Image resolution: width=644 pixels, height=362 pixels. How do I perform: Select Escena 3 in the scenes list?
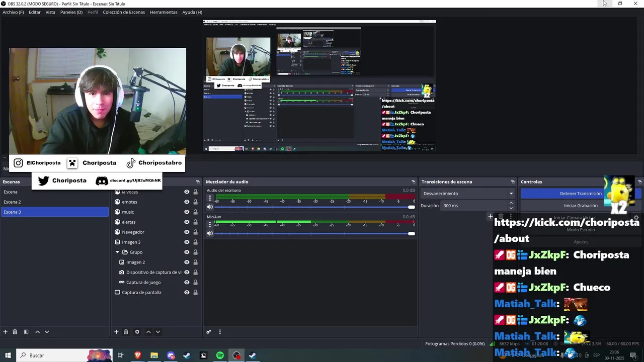[x=54, y=212]
